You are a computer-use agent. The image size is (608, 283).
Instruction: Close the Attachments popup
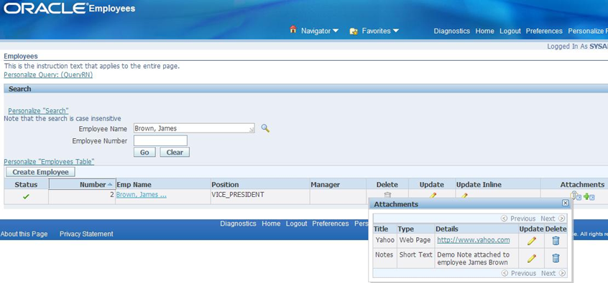[565, 203]
